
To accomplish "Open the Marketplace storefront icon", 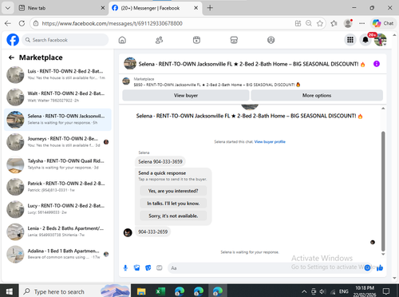I will (234, 40).
